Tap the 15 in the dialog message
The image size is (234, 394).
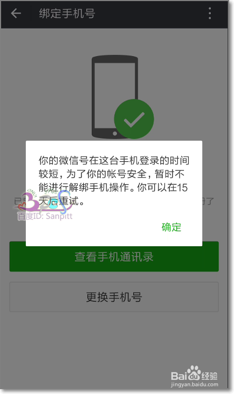[x=182, y=188]
